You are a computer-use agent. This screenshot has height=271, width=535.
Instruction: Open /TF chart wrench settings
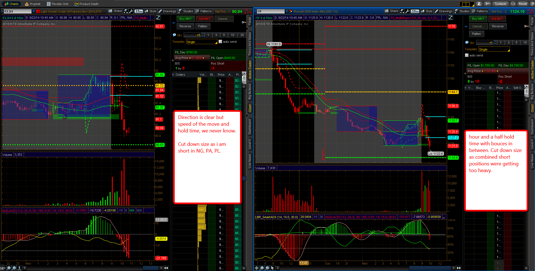click(407, 11)
